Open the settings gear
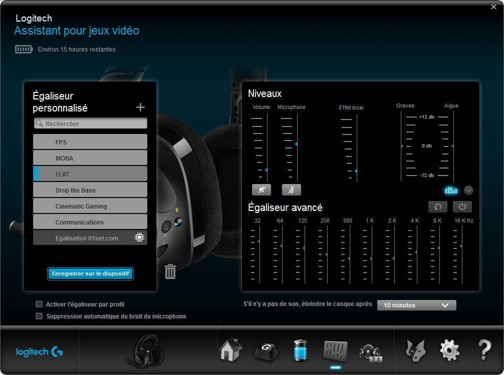Screen dimensions: 504x375 point(450,350)
